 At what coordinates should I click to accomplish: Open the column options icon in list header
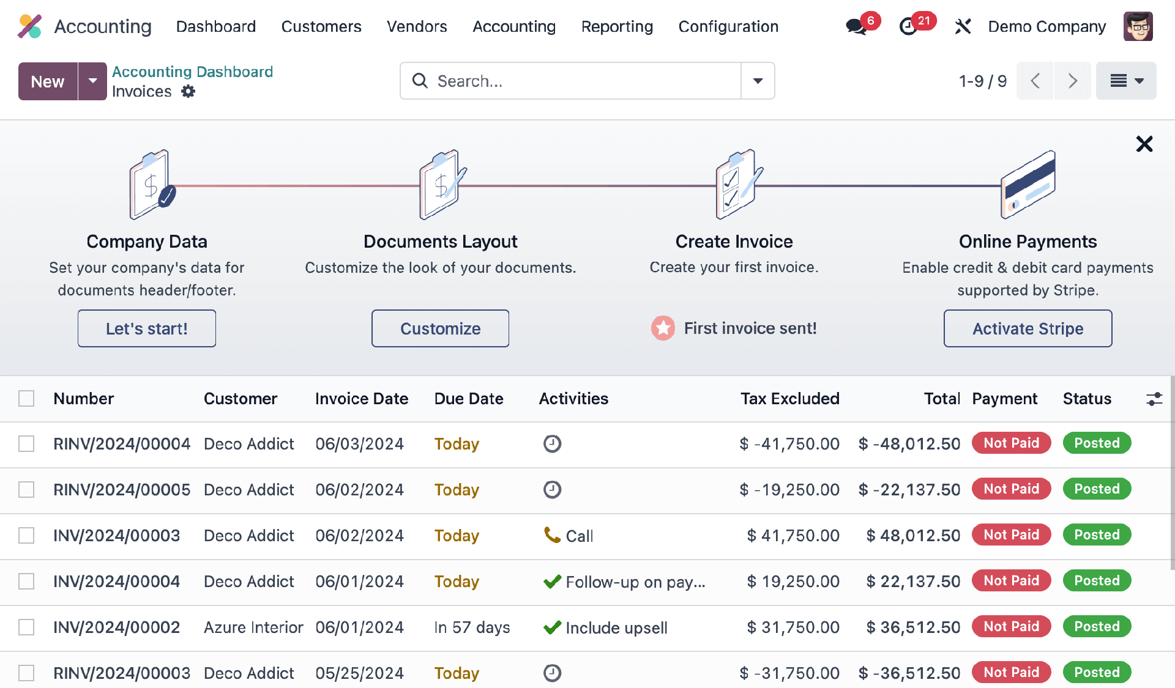[x=1155, y=399]
